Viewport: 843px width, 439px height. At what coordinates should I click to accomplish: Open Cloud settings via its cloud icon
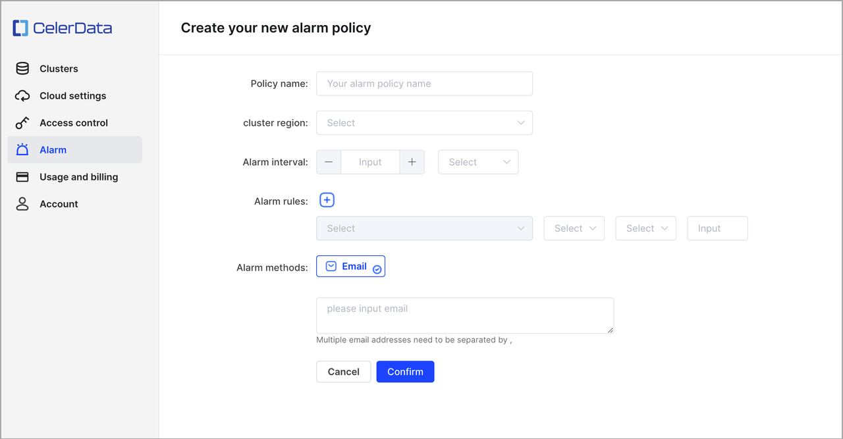click(x=22, y=95)
